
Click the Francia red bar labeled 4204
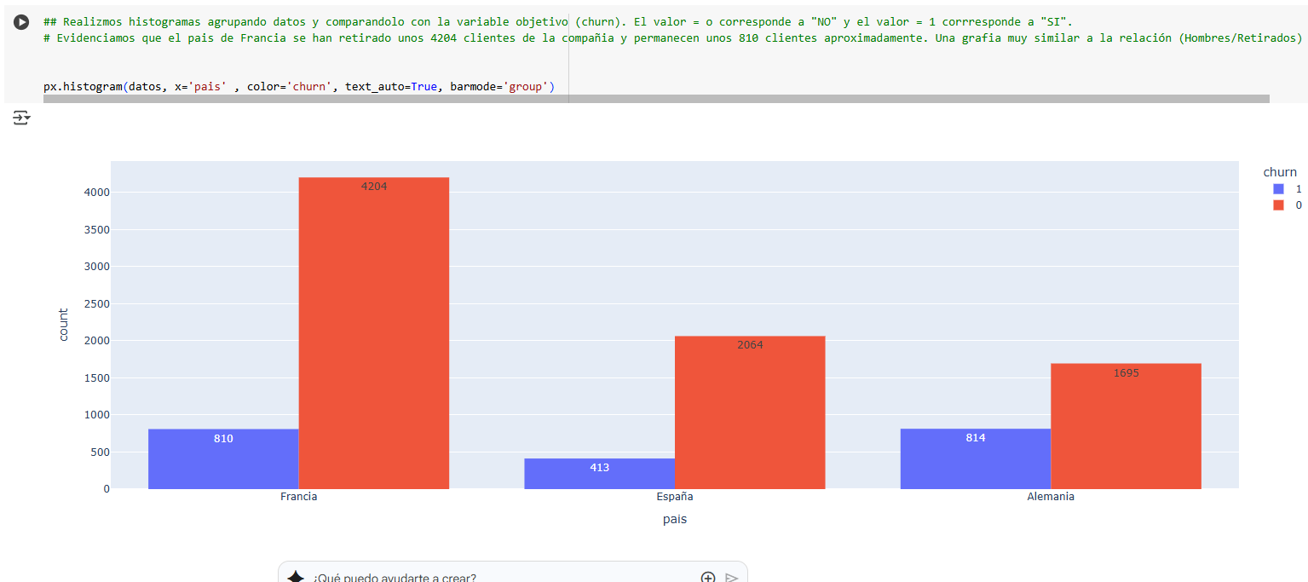pos(374,333)
